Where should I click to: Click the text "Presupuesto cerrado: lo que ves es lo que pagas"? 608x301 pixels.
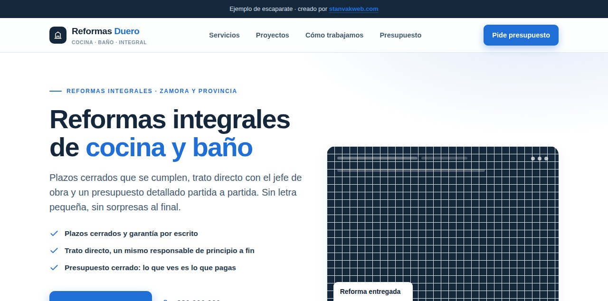click(x=150, y=268)
